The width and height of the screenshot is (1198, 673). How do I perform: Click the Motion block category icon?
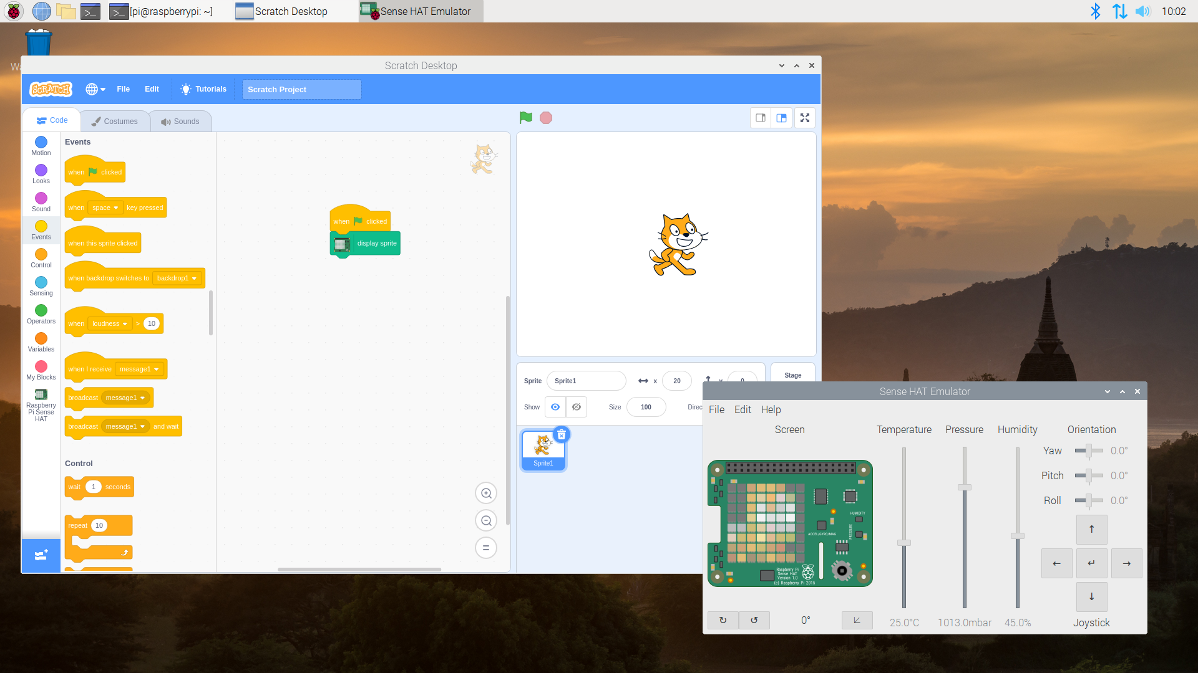[41, 142]
